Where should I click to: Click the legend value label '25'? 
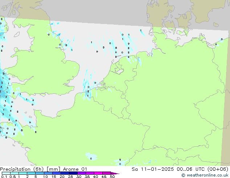point(70,177)
